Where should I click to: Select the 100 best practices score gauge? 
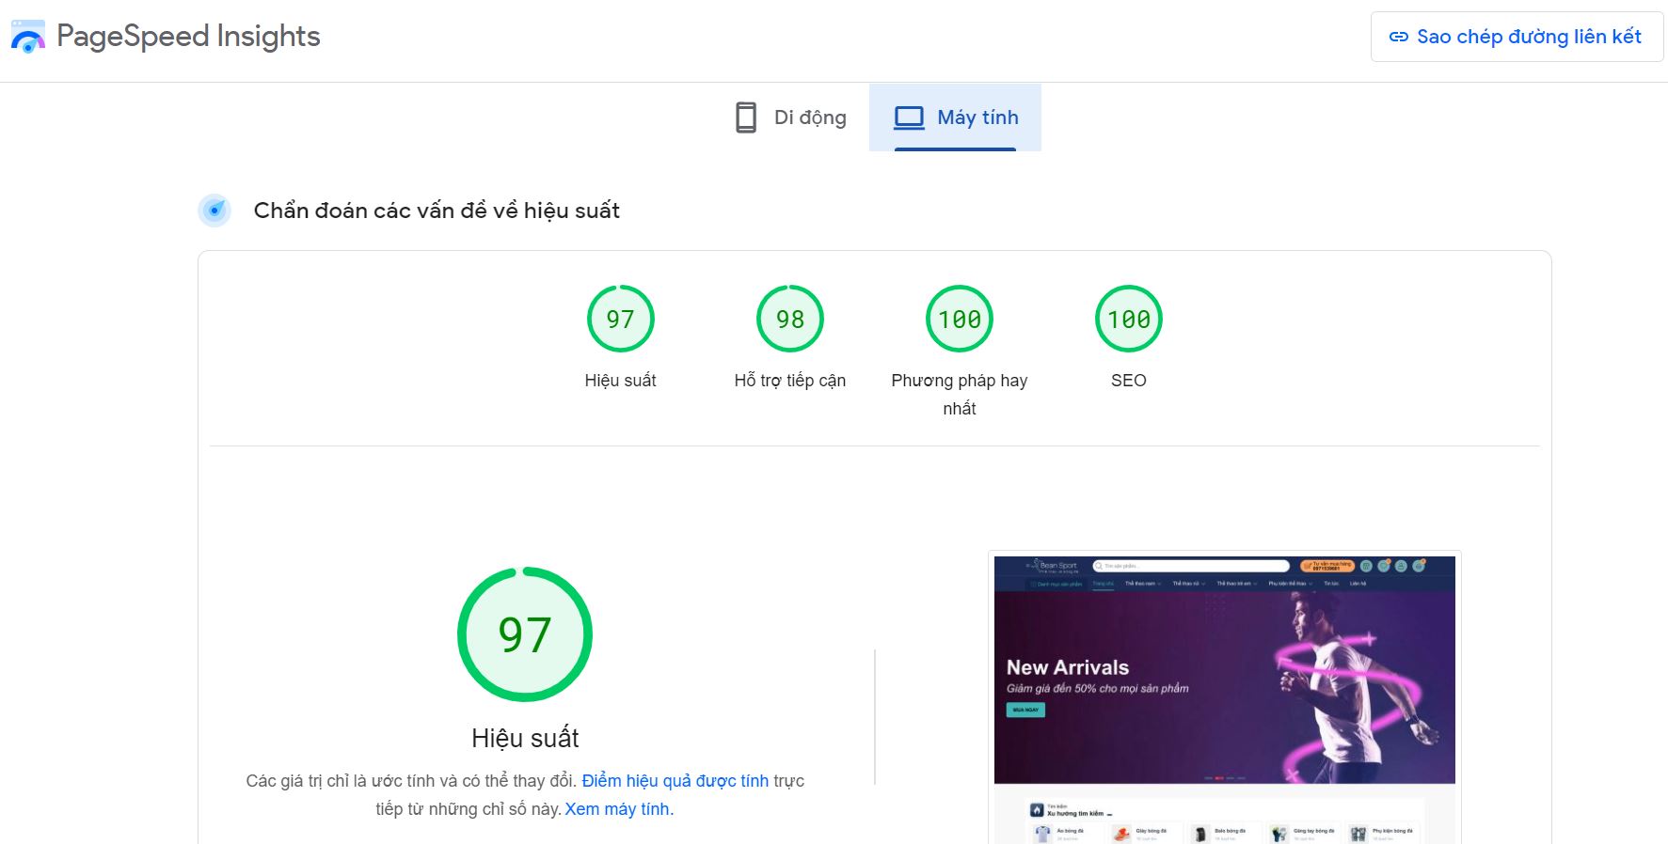[959, 320]
